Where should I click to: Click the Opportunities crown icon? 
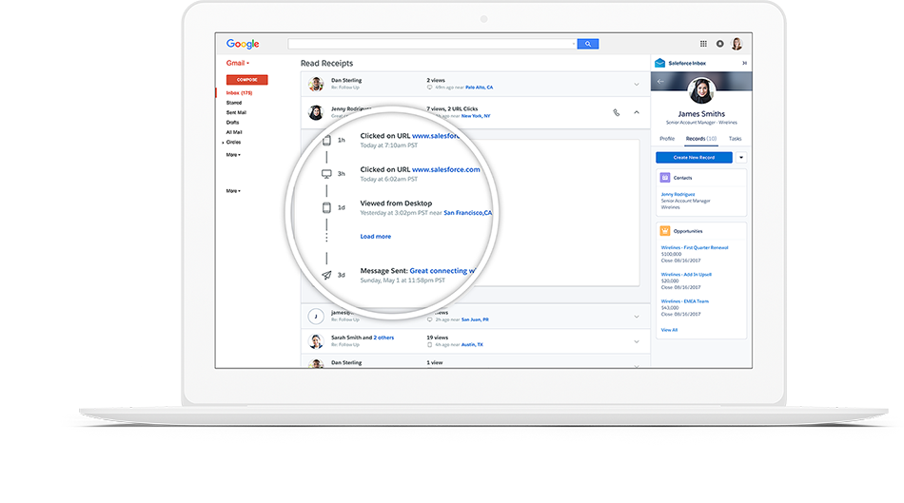tap(664, 231)
